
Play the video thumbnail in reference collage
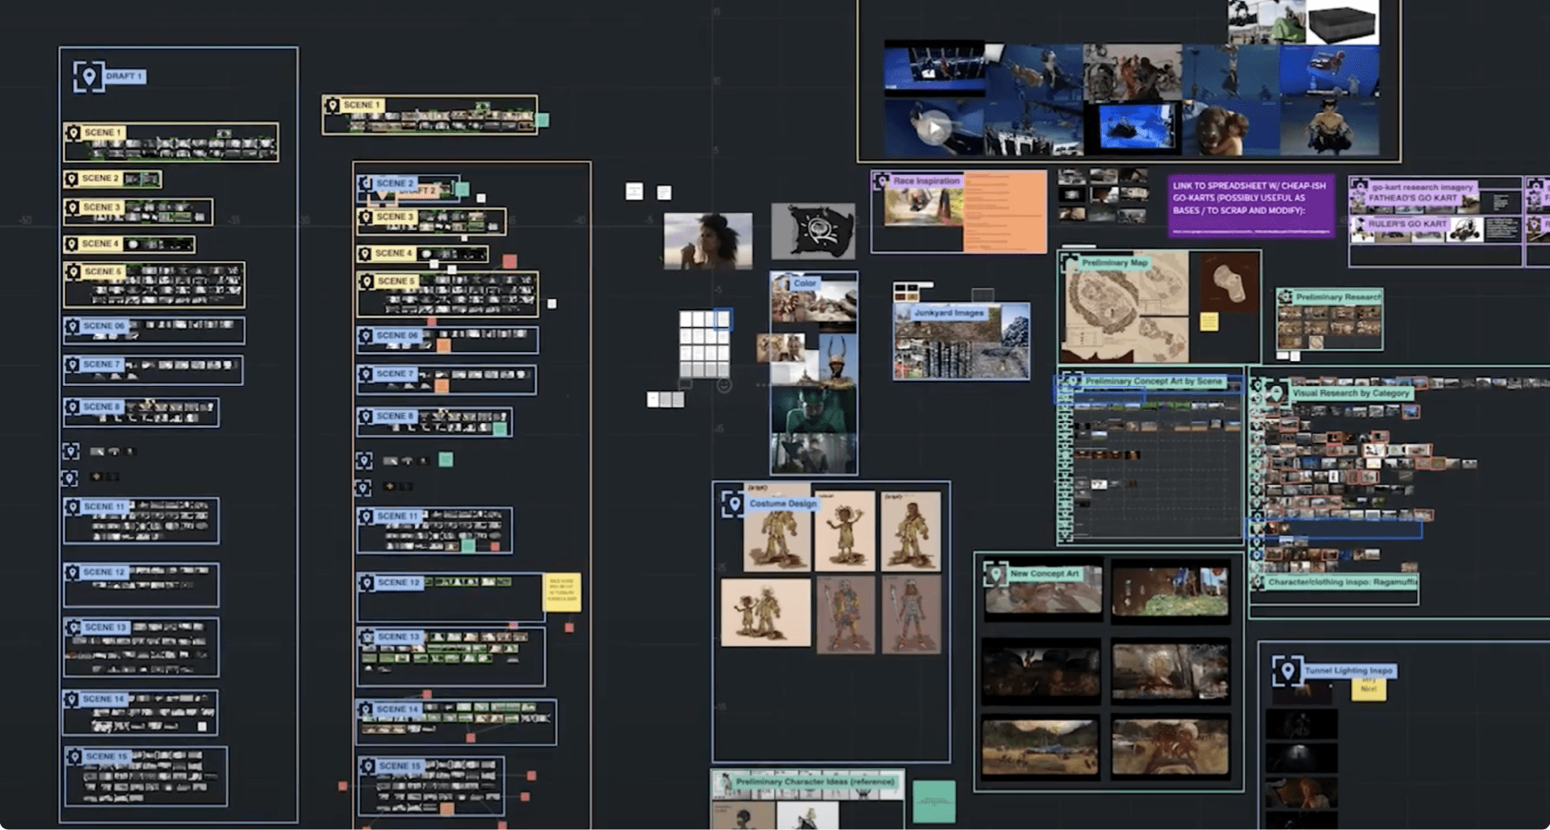tap(935, 128)
